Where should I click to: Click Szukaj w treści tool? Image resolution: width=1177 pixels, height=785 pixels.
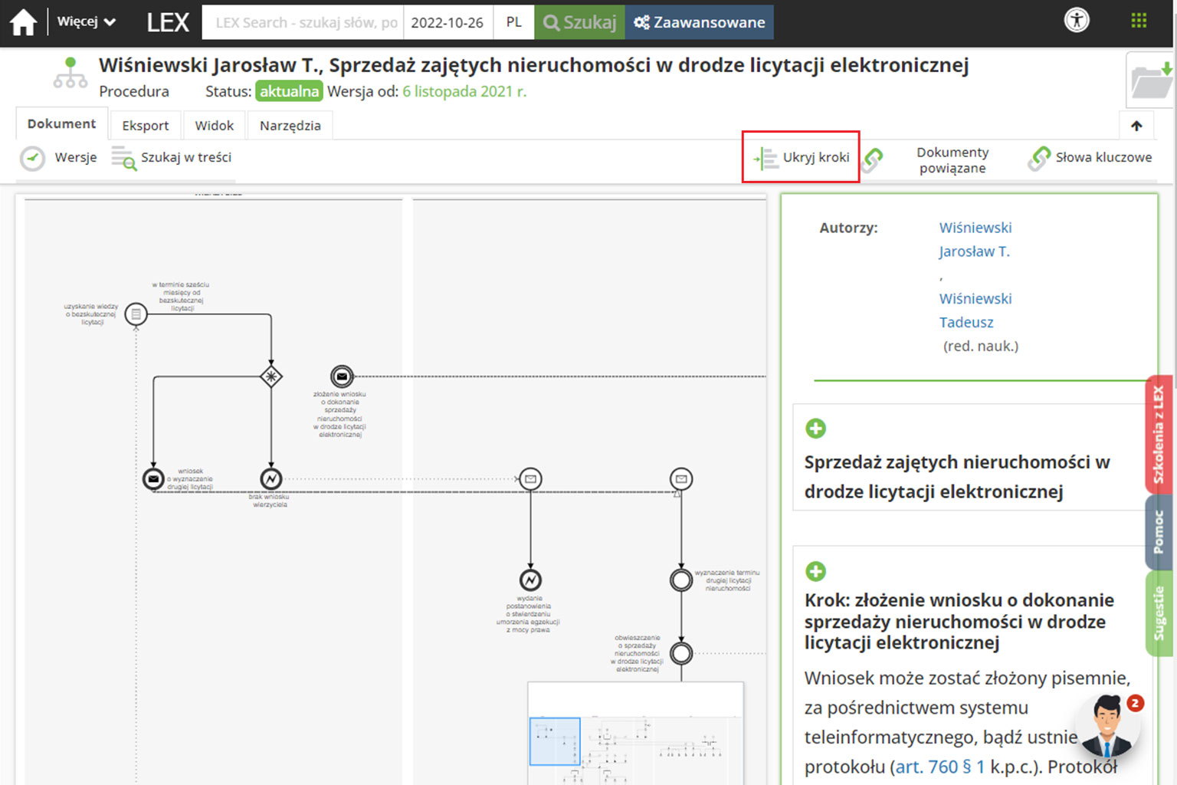(x=172, y=158)
